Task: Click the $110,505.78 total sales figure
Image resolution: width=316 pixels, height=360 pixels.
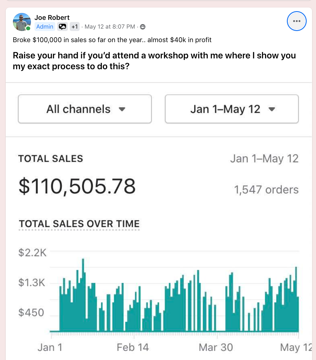Action: click(77, 186)
